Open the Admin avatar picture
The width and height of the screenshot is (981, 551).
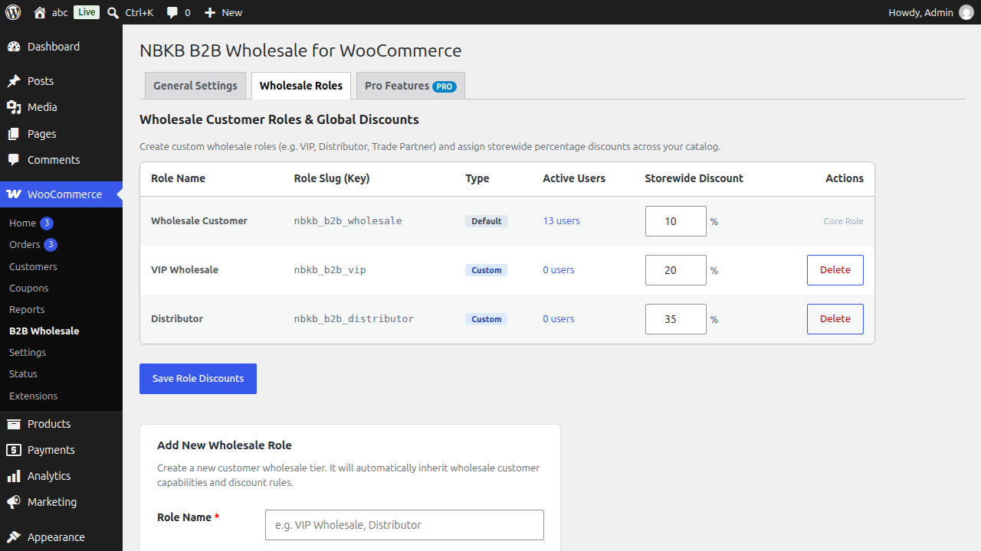[966, 12]
